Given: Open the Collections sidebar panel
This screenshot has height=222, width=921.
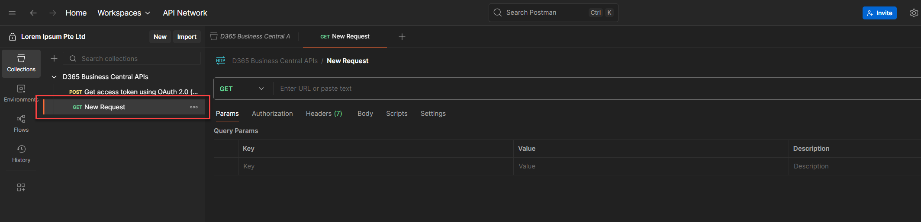Looking at the screenshot, I should 21,63.
